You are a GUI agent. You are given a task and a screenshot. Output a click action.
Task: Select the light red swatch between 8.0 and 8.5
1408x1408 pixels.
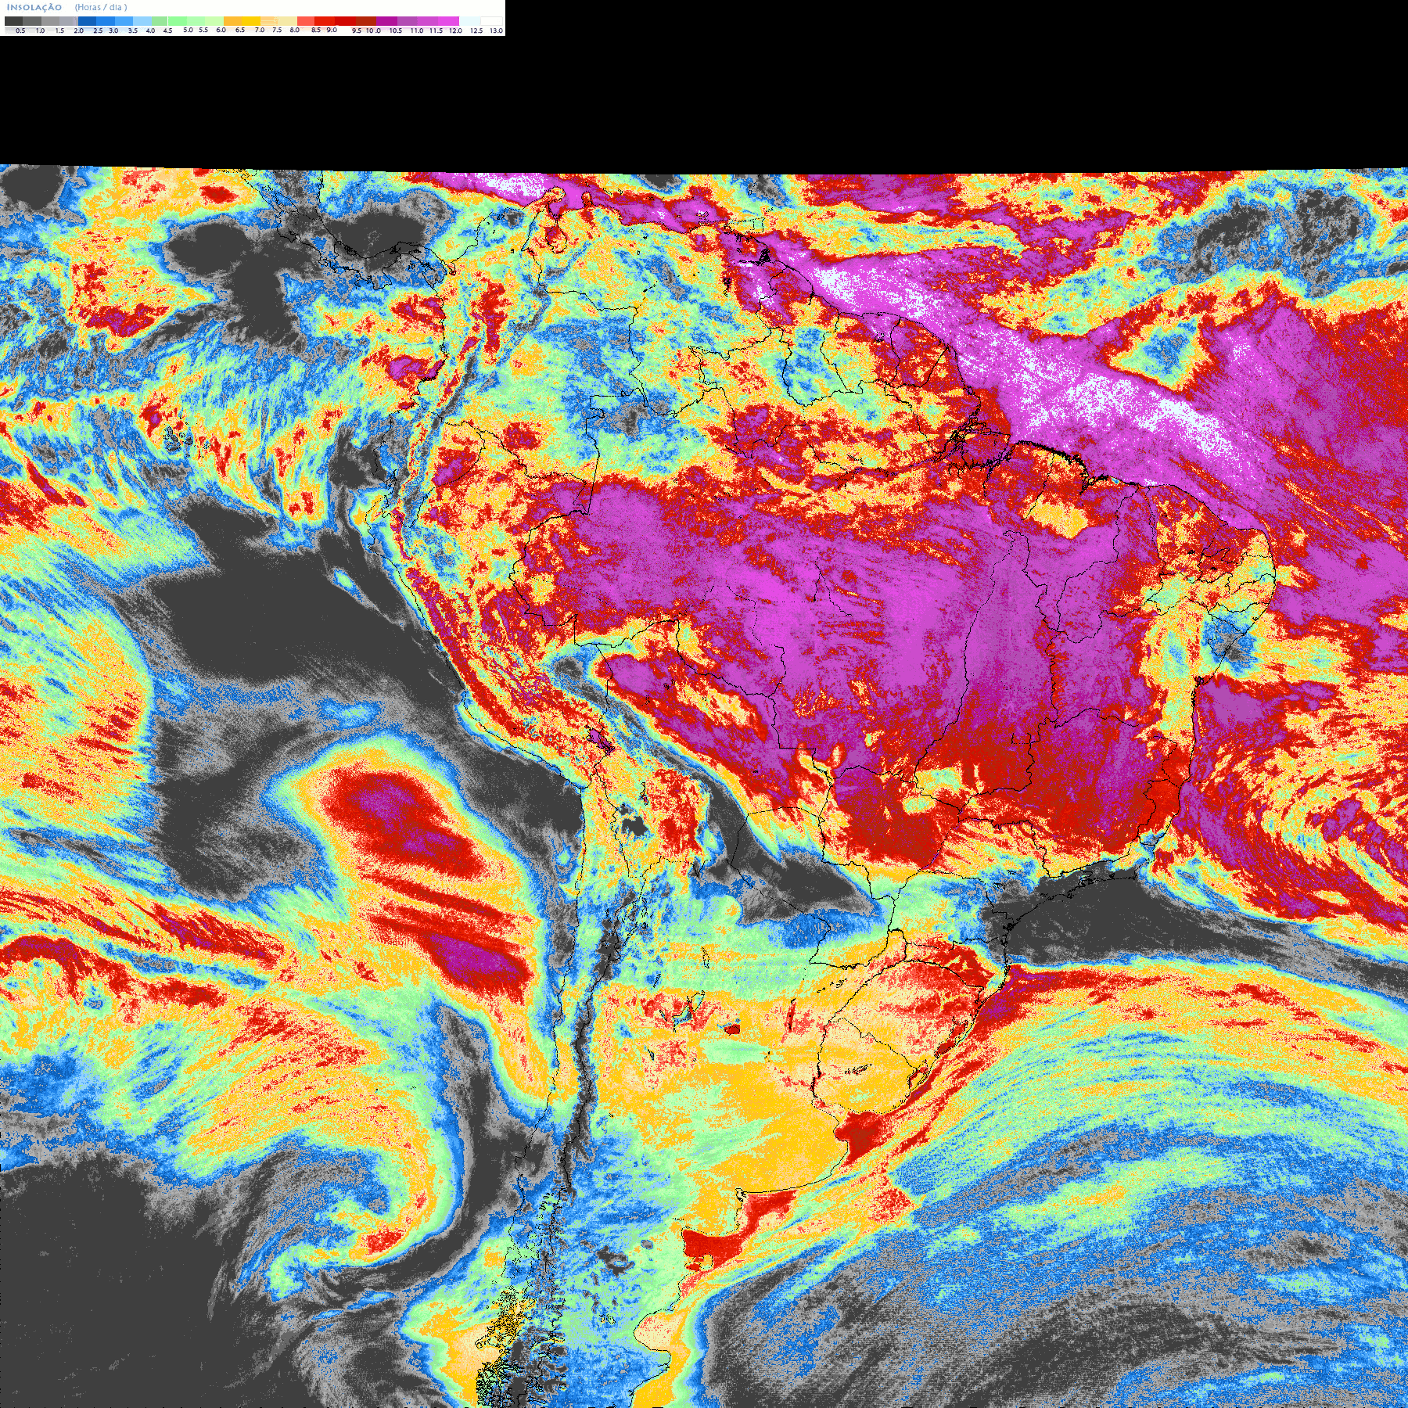306,21
